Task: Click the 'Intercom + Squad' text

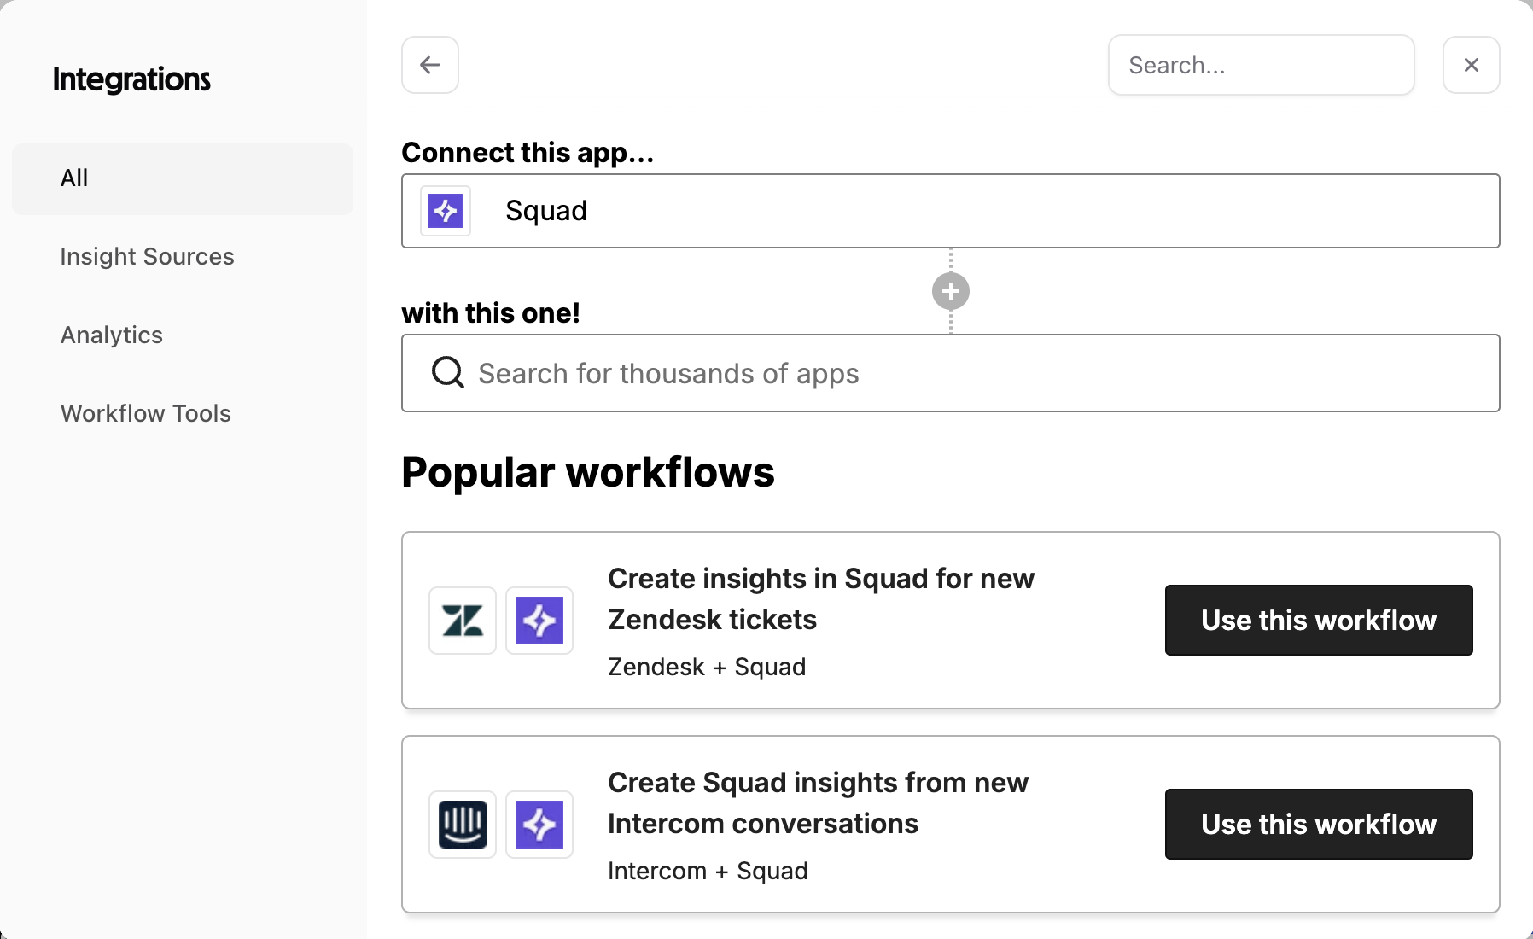Action: point(708,871)
